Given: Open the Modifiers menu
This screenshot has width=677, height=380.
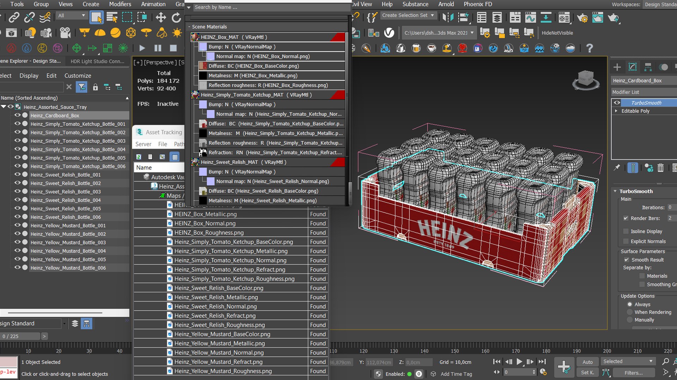Looking at the screenshot, I should coord(120,4).
